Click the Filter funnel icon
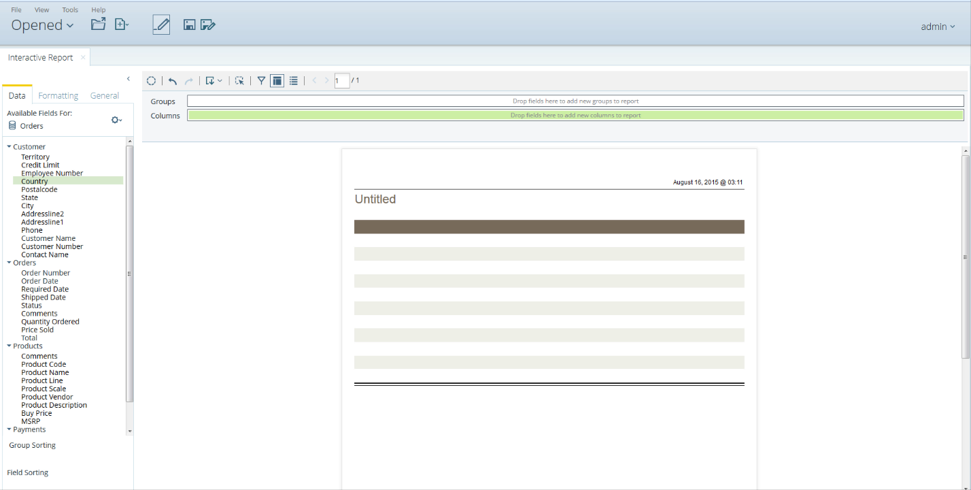 coord(261,81)
